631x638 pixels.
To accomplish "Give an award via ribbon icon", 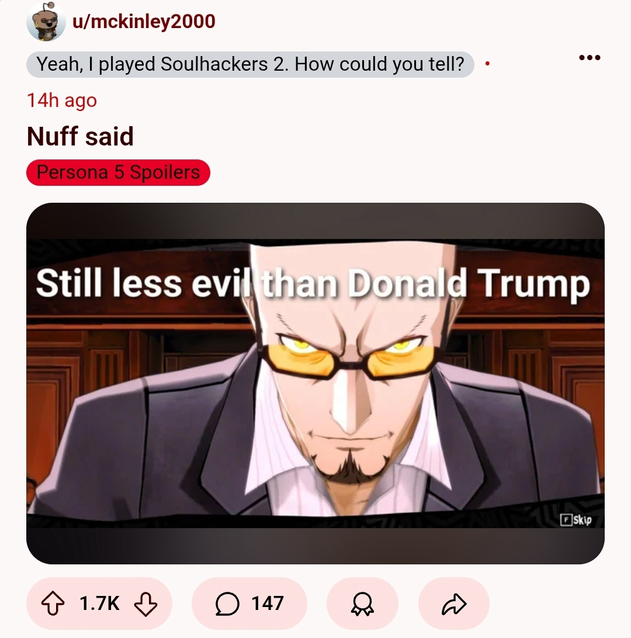I will 362,604.
